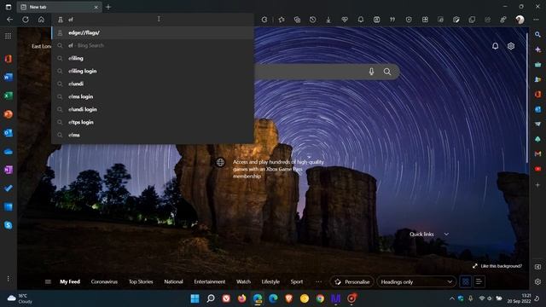This screenshot has width=546, height=307.
Task: Open Gmail in the Edge sidebar
Action: [x=537, y=153]
